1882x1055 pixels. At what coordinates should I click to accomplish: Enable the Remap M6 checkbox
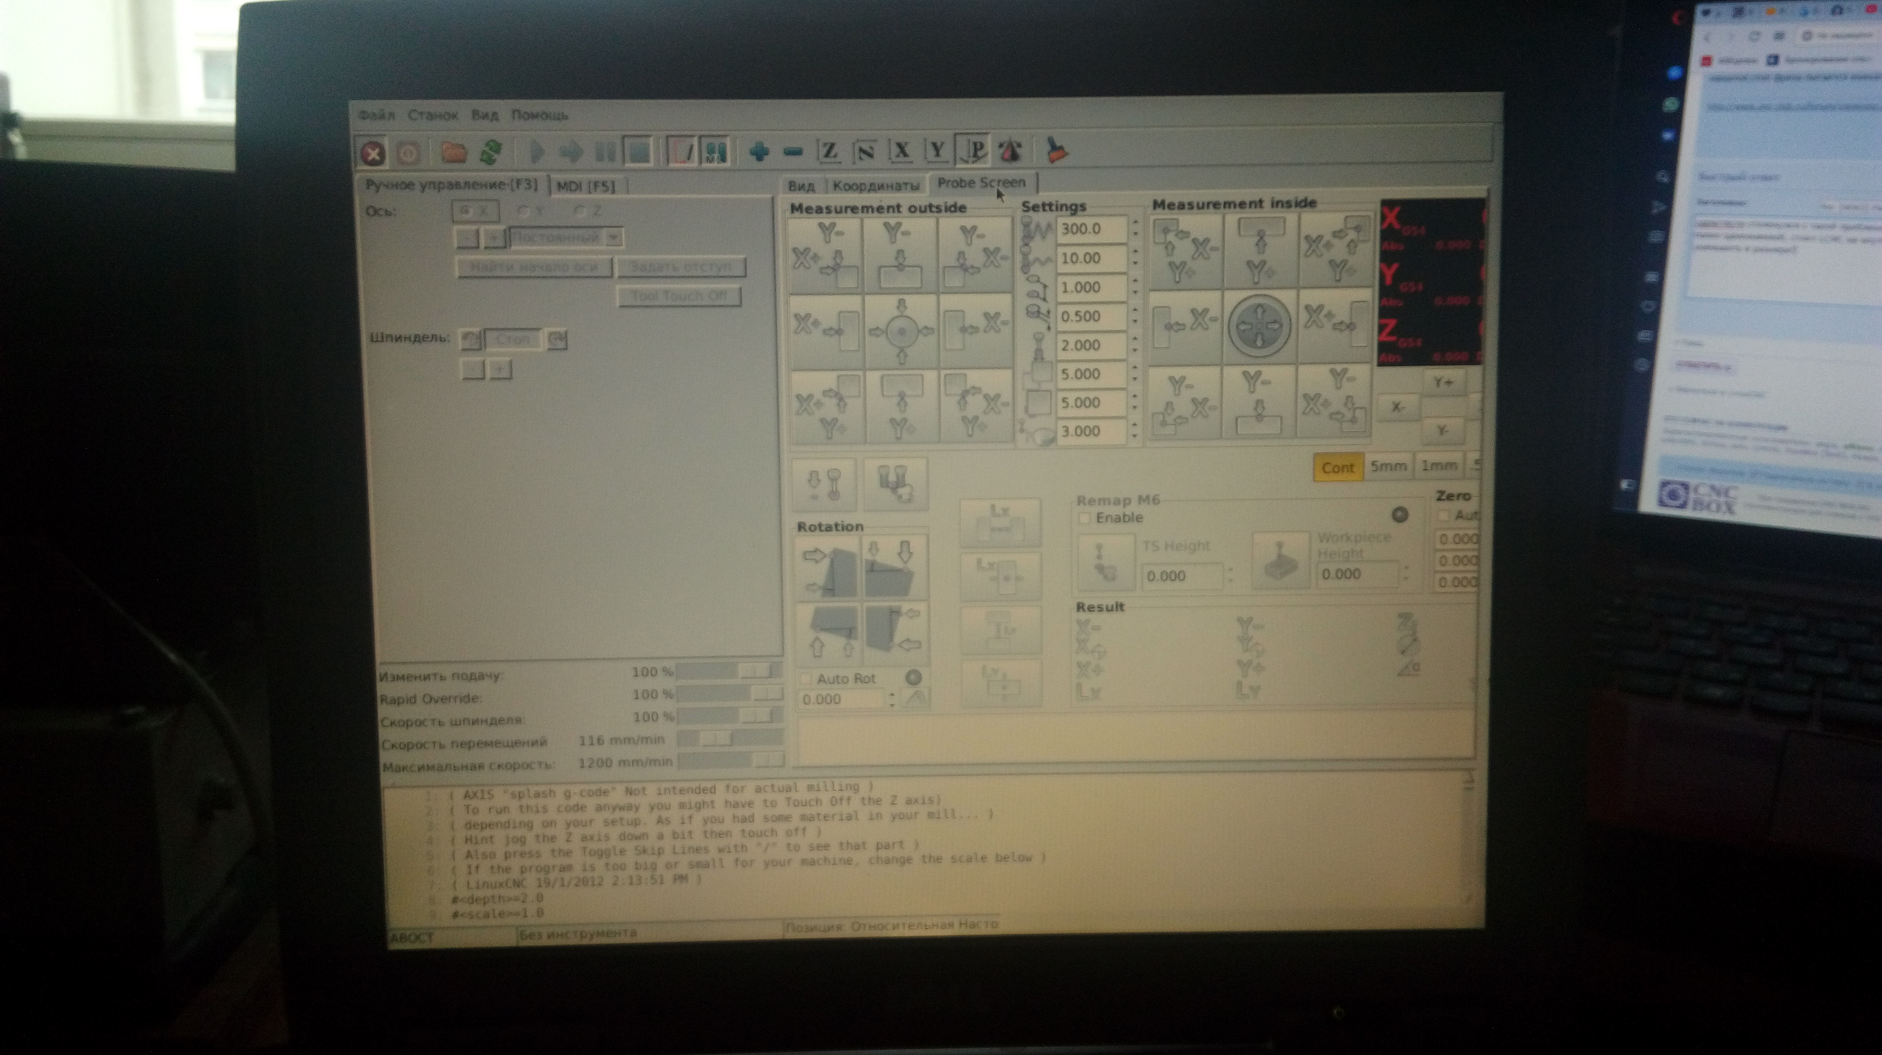(1085, 518)
